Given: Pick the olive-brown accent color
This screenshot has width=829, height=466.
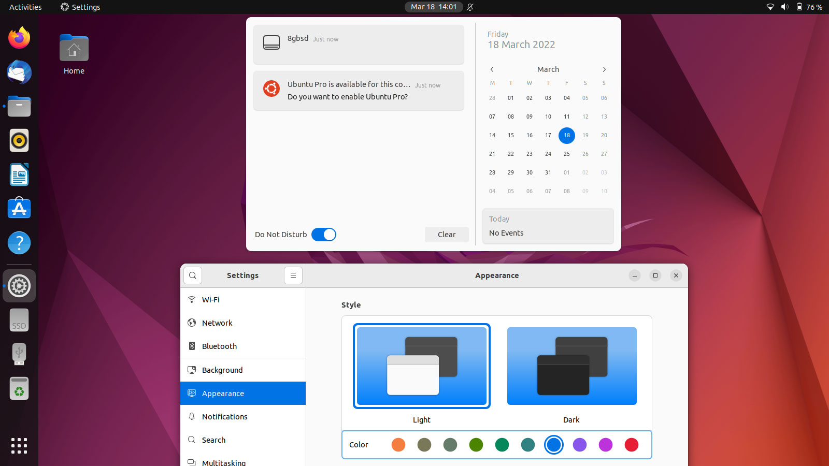Looking at the screenshot, I should coord(424,445).
